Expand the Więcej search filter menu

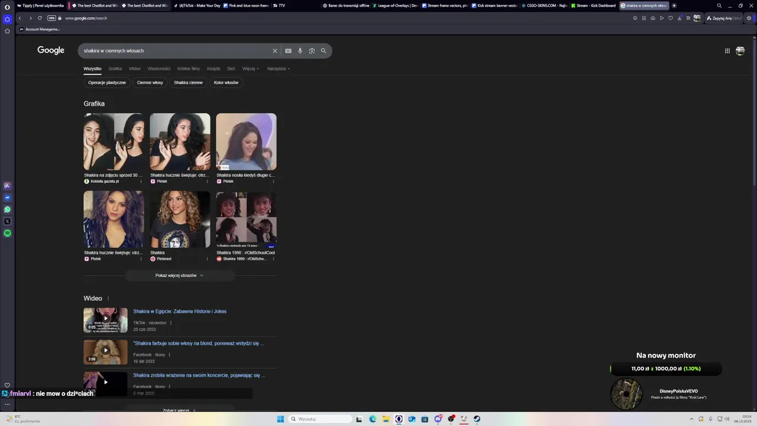251,69
